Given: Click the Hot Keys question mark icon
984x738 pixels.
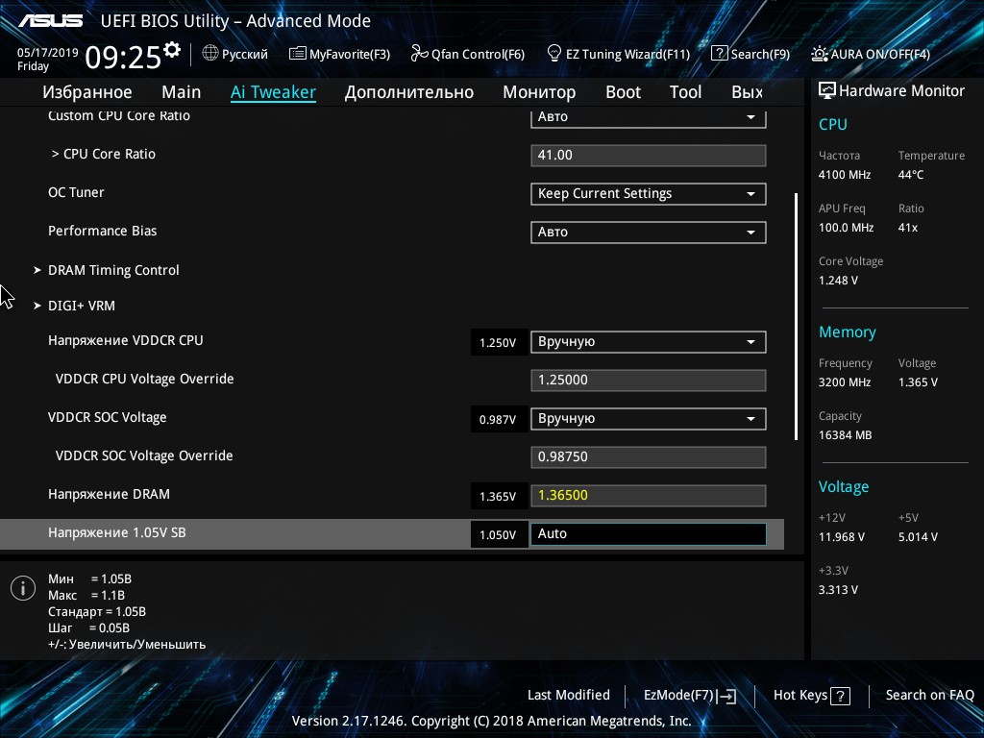Looking at the screenshot, I should click(x=840, y=696).
